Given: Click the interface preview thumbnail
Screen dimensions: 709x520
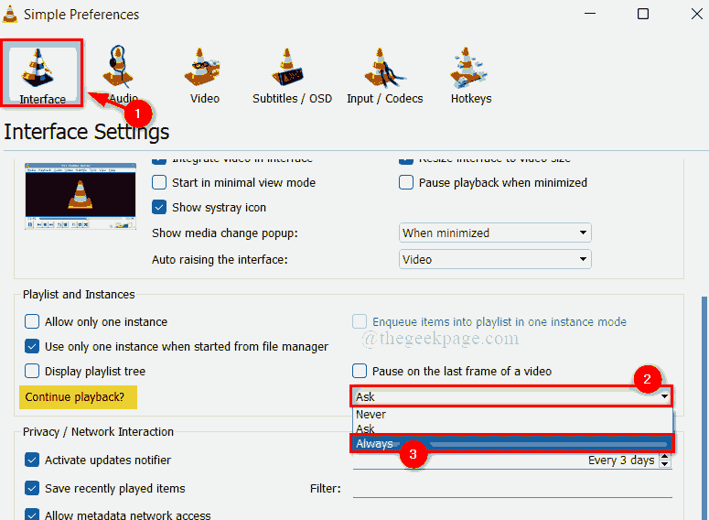Looking at the screenshot, I should tap(81, 197).
